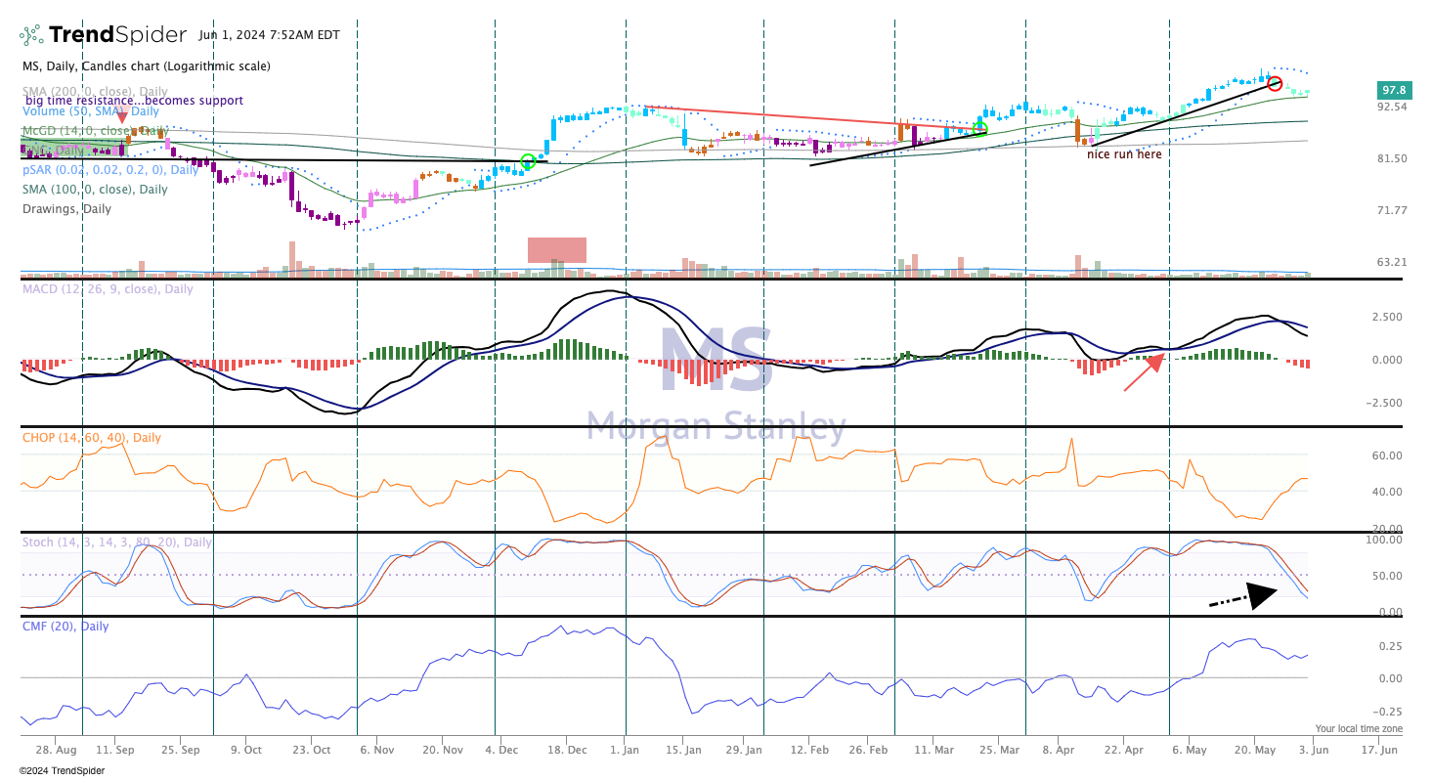
Task: Click the 20. Nov date label
Action: point(443,751)
